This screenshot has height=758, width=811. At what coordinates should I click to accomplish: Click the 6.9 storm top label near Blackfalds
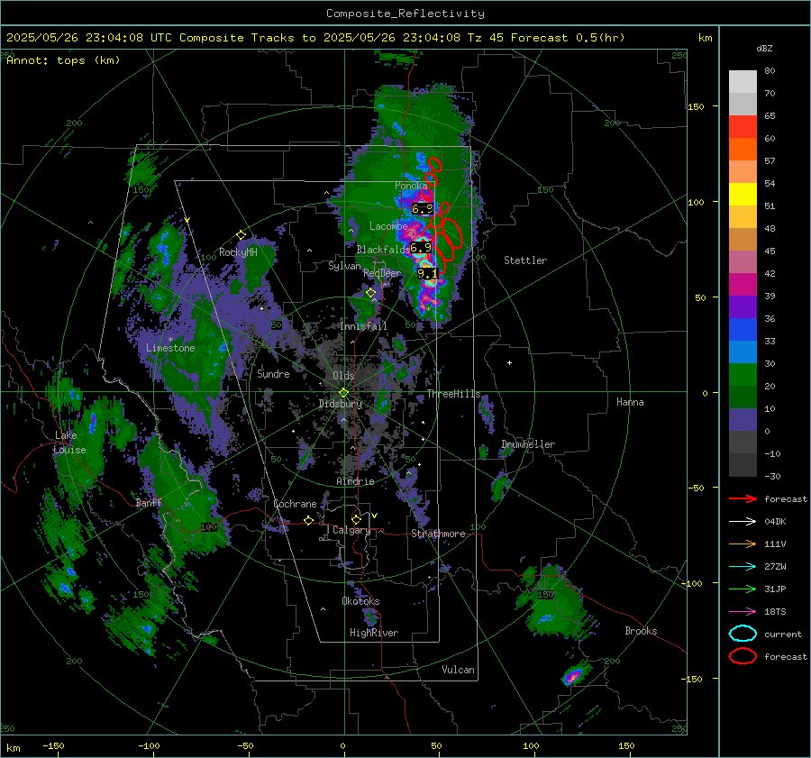point(421,247)
